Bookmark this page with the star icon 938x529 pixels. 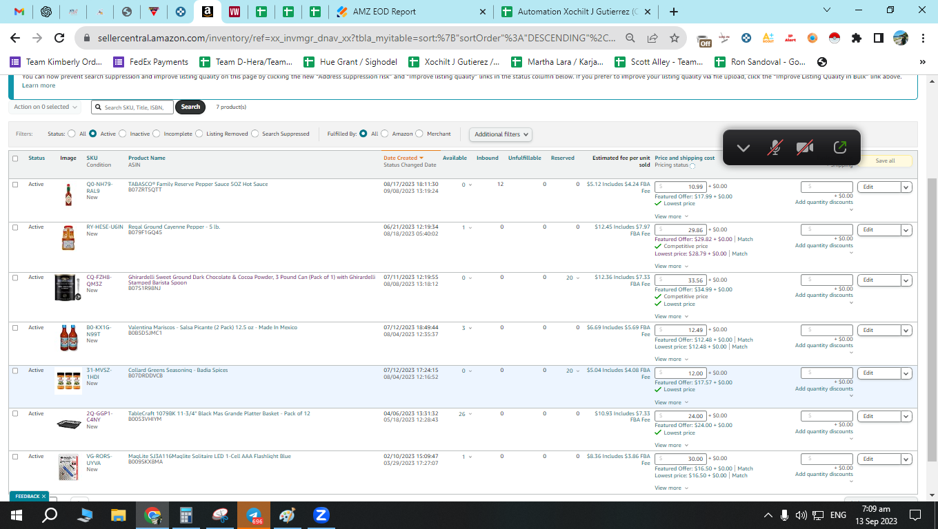coord(674,39)
